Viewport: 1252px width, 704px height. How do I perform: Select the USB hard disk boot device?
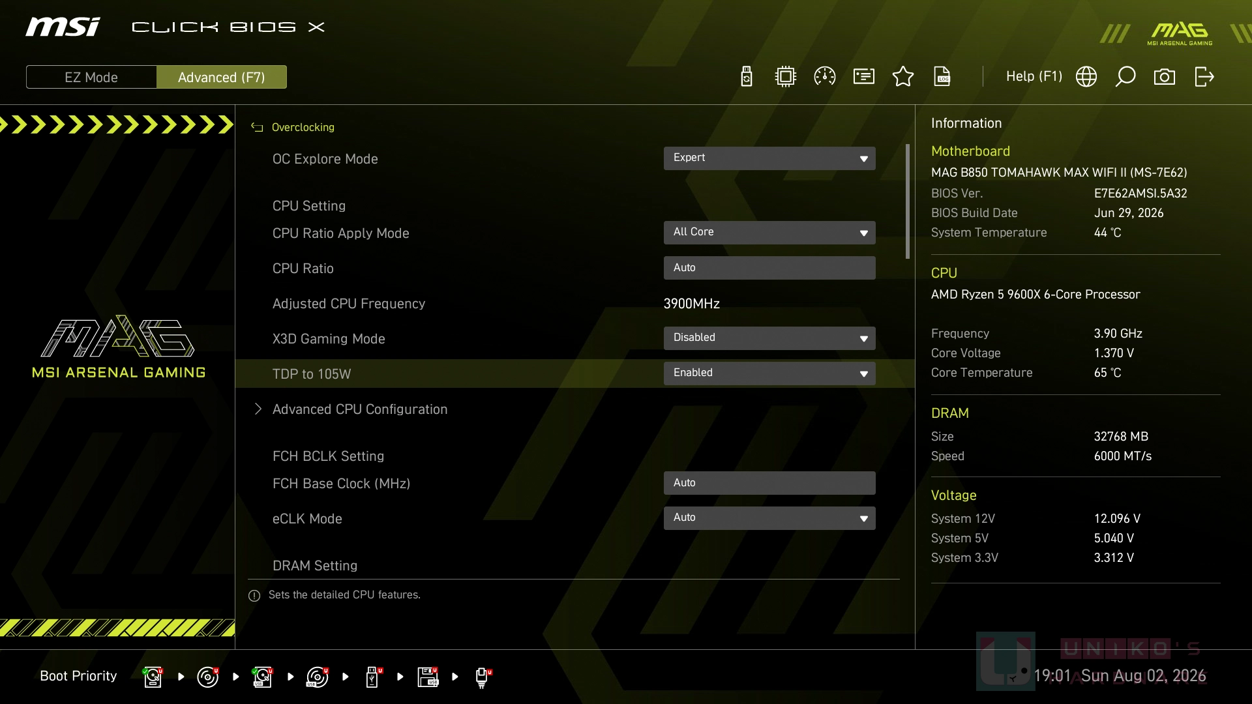tap(262, 677)
